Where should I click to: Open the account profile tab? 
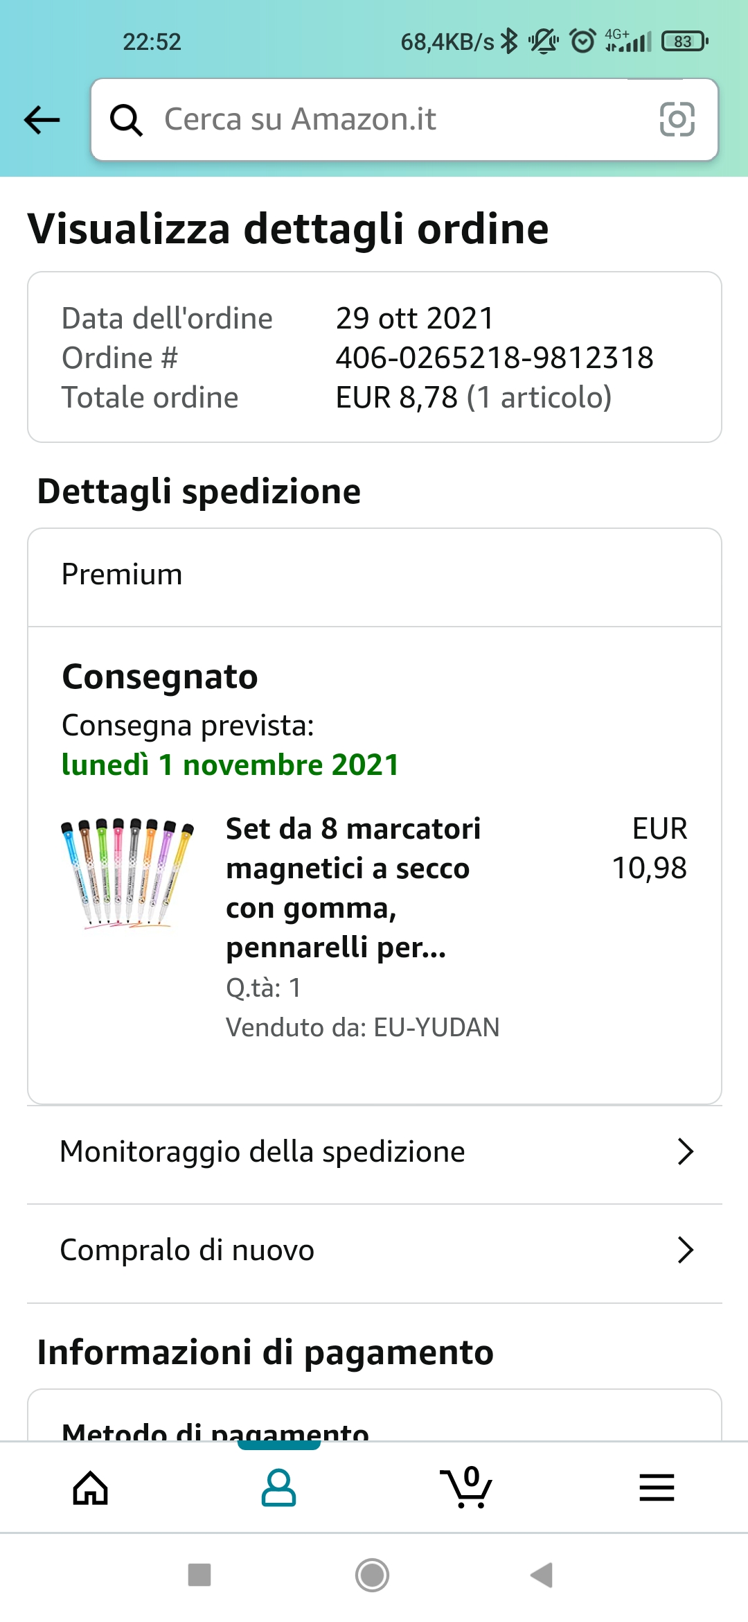point(278,1488)
